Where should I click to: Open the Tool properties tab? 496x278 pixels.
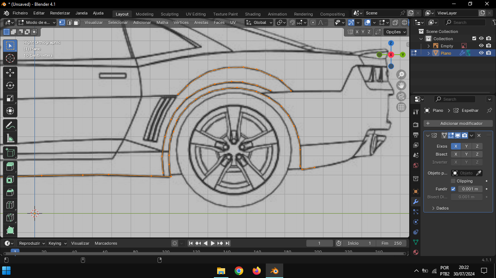(416, 112)
